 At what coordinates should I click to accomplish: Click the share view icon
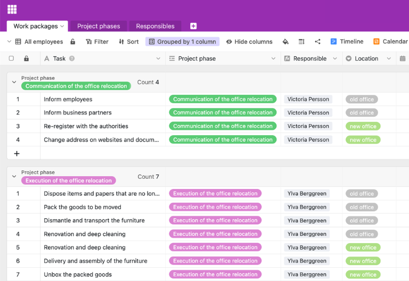coord(318,42)
